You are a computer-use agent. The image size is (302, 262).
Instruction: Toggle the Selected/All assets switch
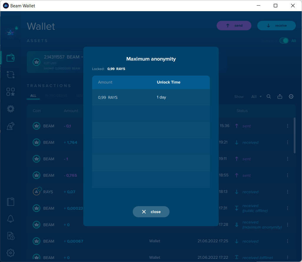coord(284,41)
